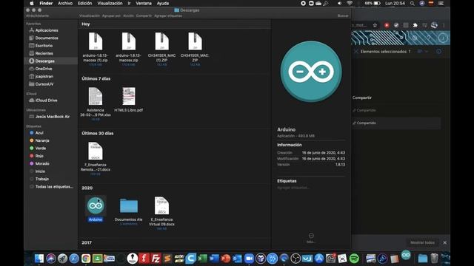Open the Visualización menu in menu bar
Image resolution: width=474 pixels, height=266 pixels.
(110, 3)
